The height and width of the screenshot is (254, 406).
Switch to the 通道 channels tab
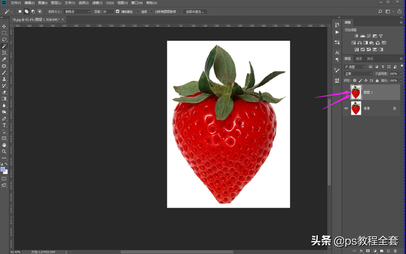(x=358, y=58)
